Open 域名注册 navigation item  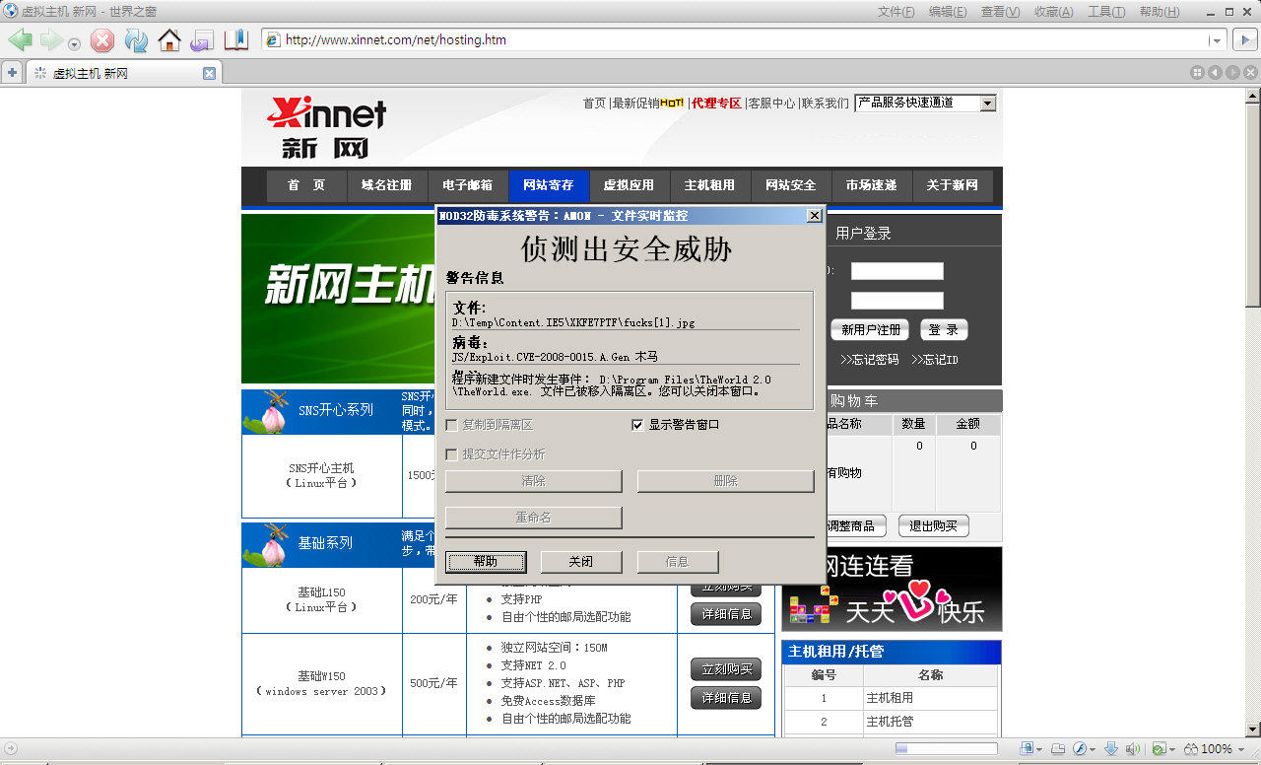(x=386, y=185)
